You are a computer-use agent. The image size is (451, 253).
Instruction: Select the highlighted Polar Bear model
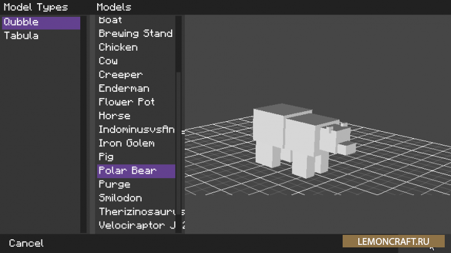coord(136,171)
